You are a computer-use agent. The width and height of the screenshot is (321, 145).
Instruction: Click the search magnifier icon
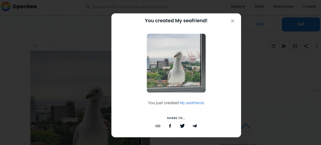pyautogui.click(x=88, y=7)
